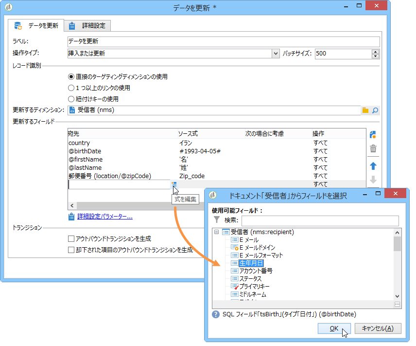The height and width of the screenshot is (346, 416).
Task: Click the キャンセル(A) button
Action: (378, 328)
